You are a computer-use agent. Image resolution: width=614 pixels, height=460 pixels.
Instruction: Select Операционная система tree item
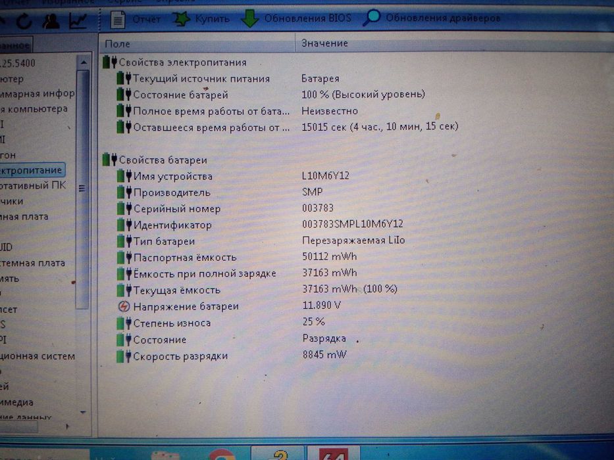click(38, 356)
